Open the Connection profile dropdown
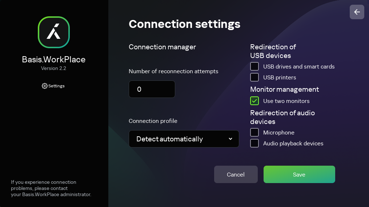This screenshot has width=369, height=207. (x=184, y=139)
